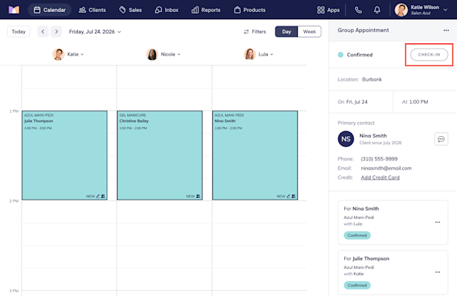Open more options for Julie Thompson's service

coord(438,272)
